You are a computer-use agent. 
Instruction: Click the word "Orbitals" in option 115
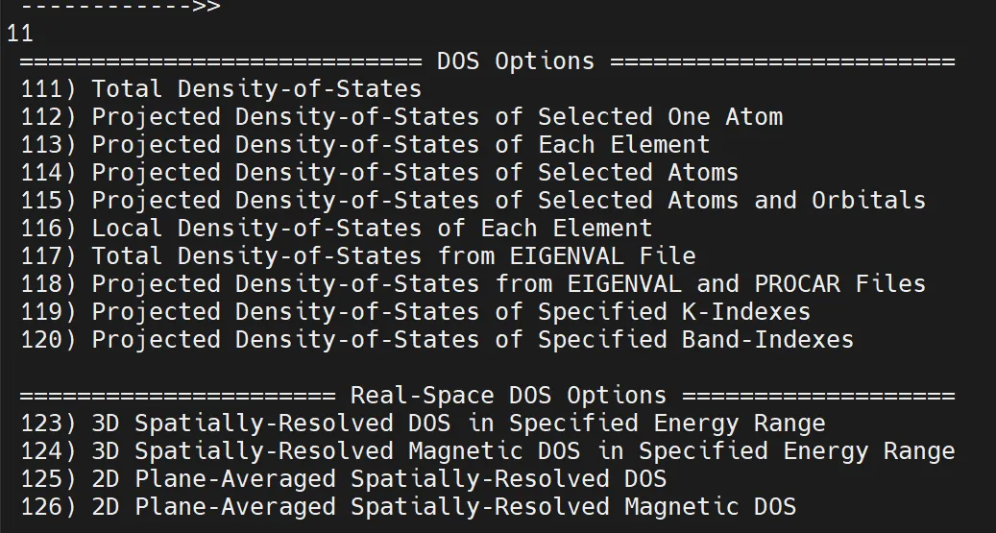868,201
